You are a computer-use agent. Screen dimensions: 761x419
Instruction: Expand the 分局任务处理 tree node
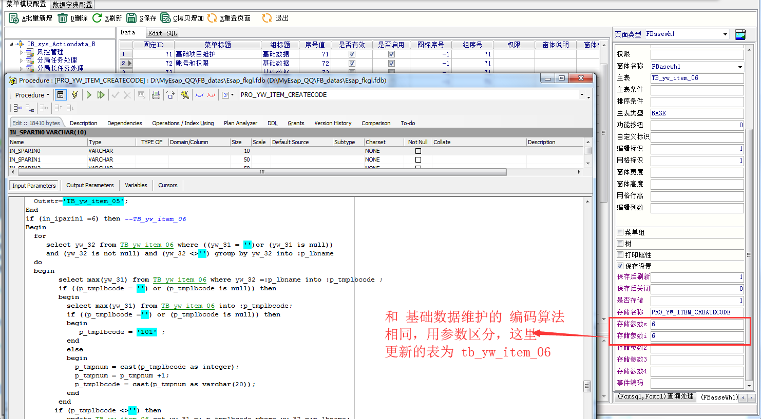tap(21, 61)
